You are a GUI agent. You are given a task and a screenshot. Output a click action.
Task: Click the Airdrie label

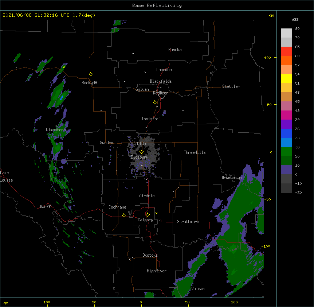(147, 196)
